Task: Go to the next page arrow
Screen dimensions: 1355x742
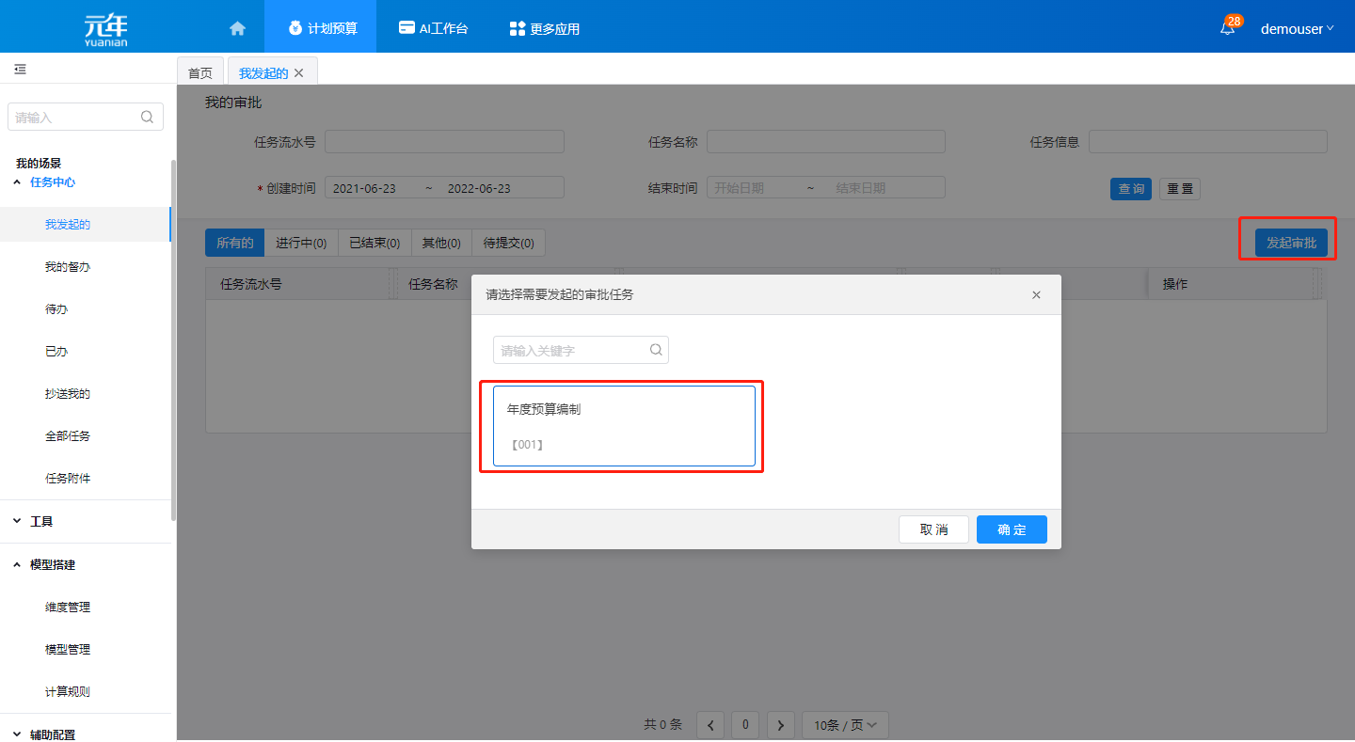Action: [780, 725]
